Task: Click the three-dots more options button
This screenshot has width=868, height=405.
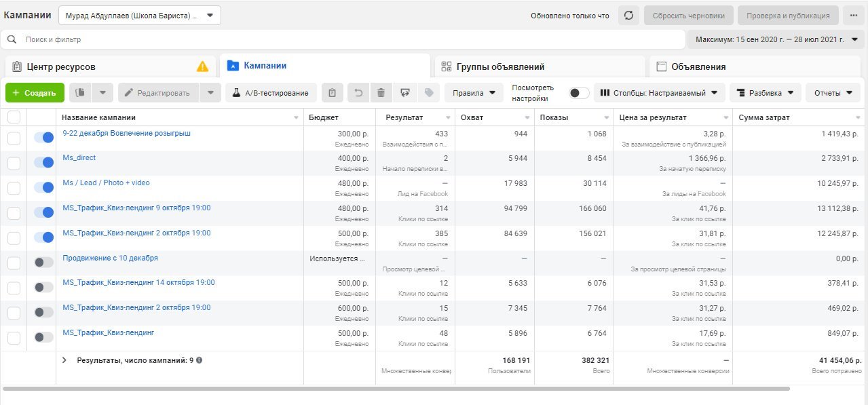Action: point(852,16)
